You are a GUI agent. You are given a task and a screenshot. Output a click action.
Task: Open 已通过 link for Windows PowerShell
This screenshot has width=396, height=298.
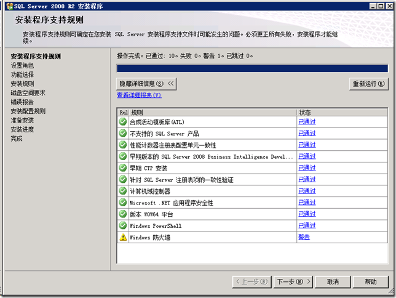307,225
